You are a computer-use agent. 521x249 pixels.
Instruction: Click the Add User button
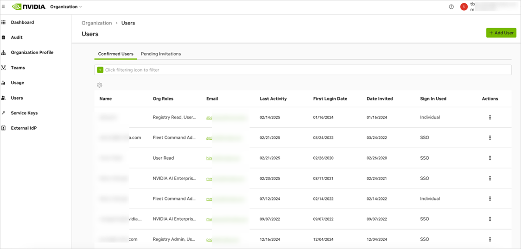coord(501,33)
